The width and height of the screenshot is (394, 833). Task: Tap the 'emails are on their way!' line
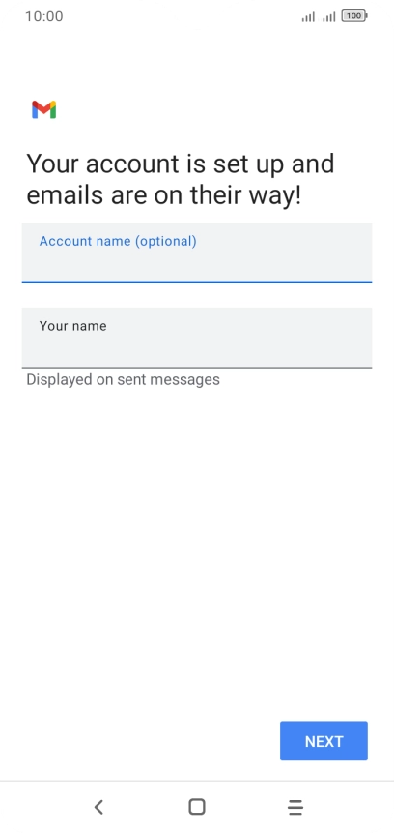pos(164,195)
